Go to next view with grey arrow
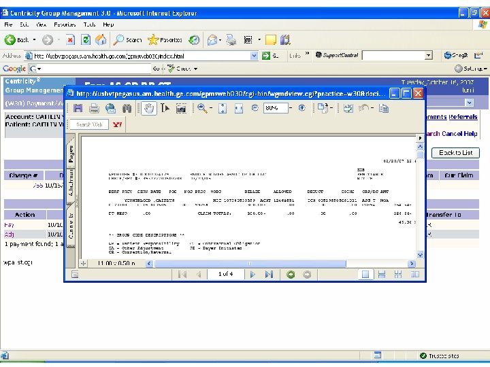 point(307,275)
